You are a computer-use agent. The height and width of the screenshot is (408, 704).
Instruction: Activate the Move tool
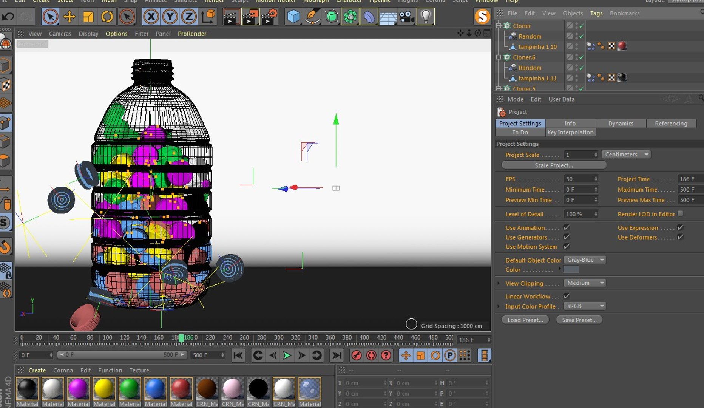pos(69,17)
